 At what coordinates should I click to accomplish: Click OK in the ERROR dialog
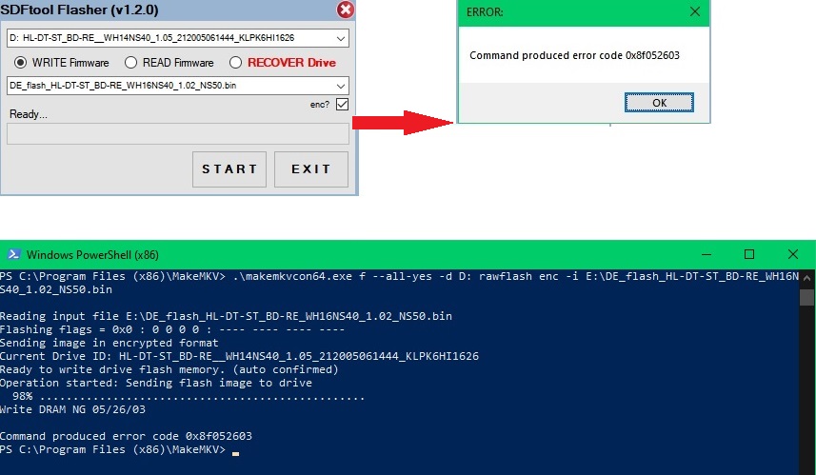pyautogui.click(x=659, y=103)
